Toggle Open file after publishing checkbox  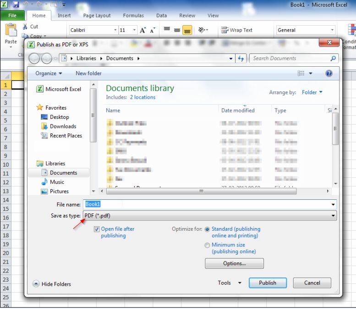[97, 229]
